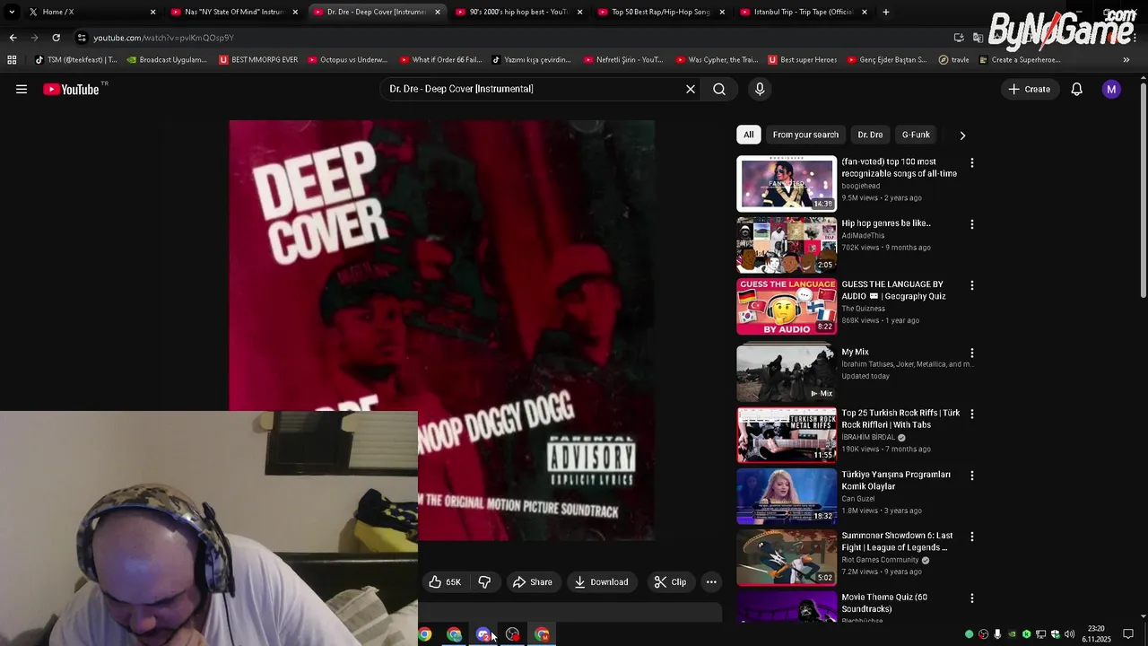Open the Hip hop genres thumbnail

pyautogui.click(x=787, y=245)
